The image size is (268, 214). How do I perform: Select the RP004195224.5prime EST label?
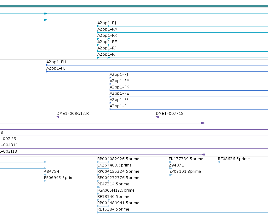tap(118, 172)
